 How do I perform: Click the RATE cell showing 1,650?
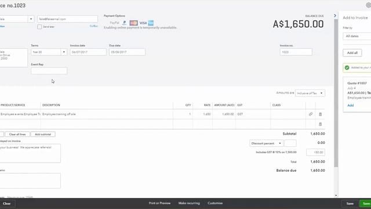tap(202, 114)
